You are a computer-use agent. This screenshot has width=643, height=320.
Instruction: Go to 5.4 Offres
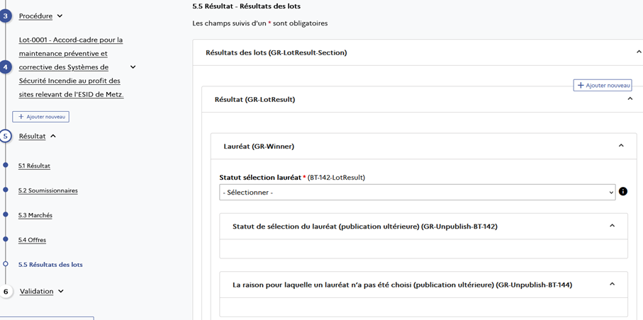click(32, 240)
